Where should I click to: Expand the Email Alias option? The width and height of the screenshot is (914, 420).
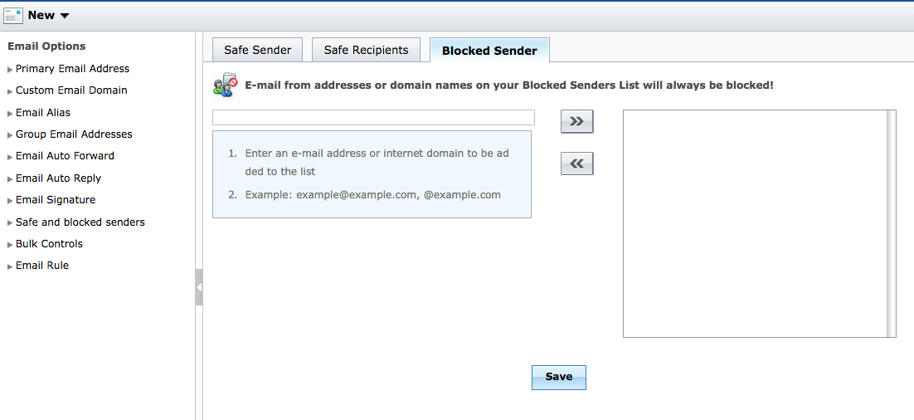(43, 113)
